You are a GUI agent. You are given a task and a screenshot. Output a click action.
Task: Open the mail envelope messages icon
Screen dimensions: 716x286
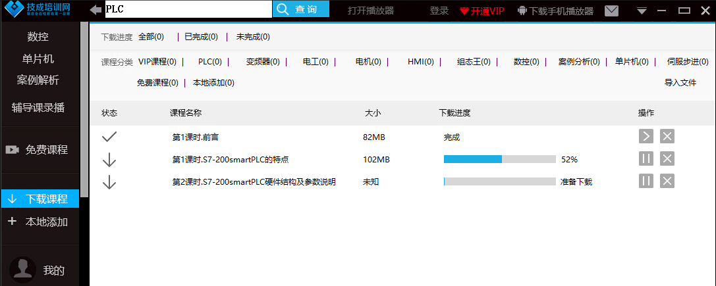(x=612, y=11)
